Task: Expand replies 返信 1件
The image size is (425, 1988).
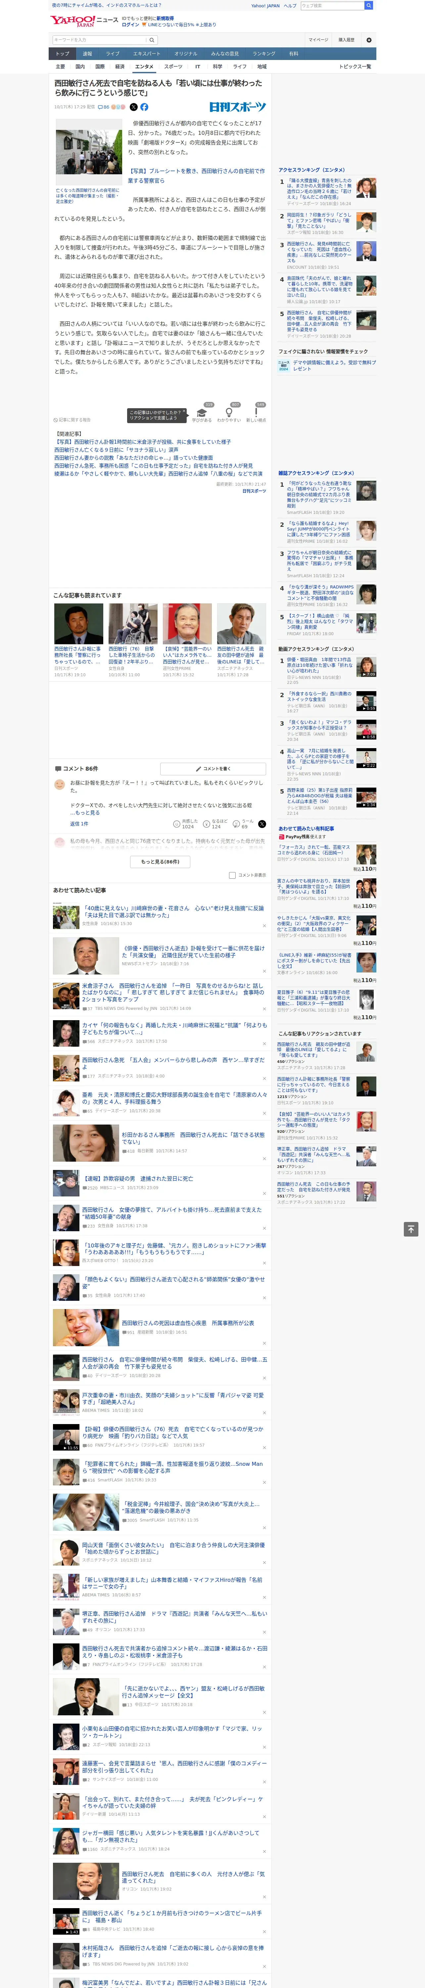Action: point(79,823)
